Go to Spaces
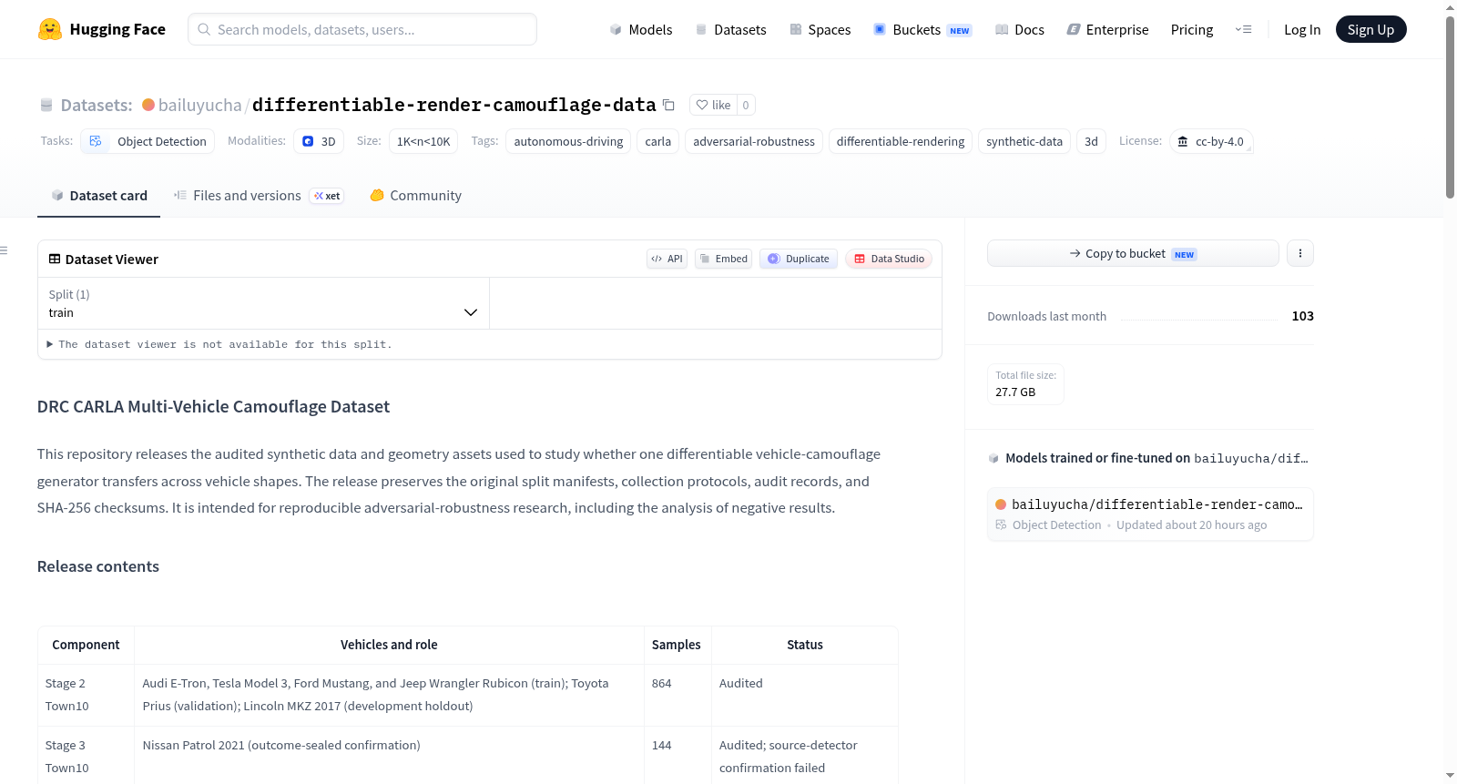The width and height of the screenshot is (1457, 784). coord(820,29)
